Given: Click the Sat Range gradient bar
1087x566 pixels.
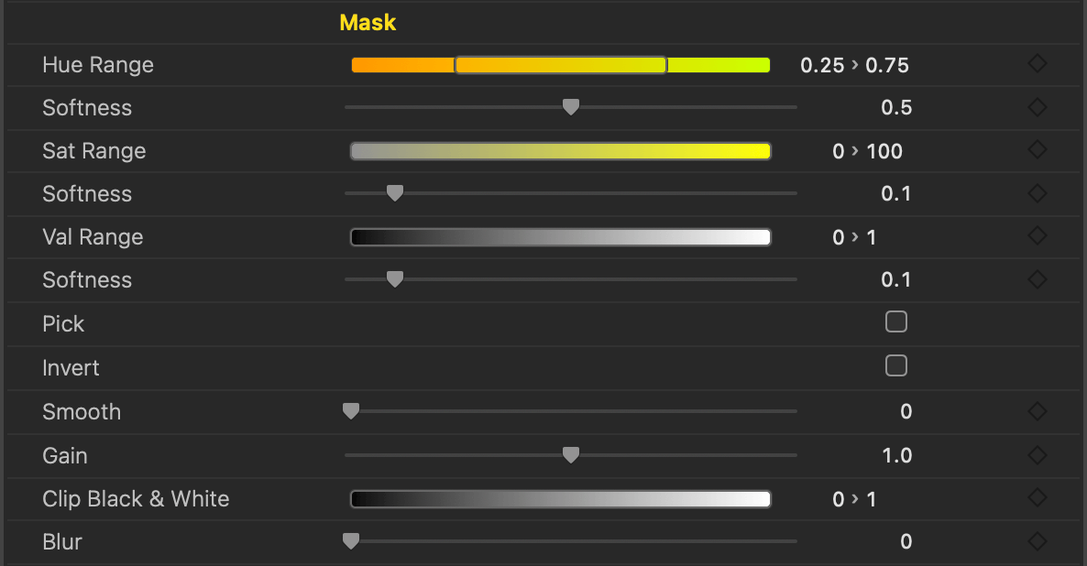Looking at the screenshot, I should [560, 151].
